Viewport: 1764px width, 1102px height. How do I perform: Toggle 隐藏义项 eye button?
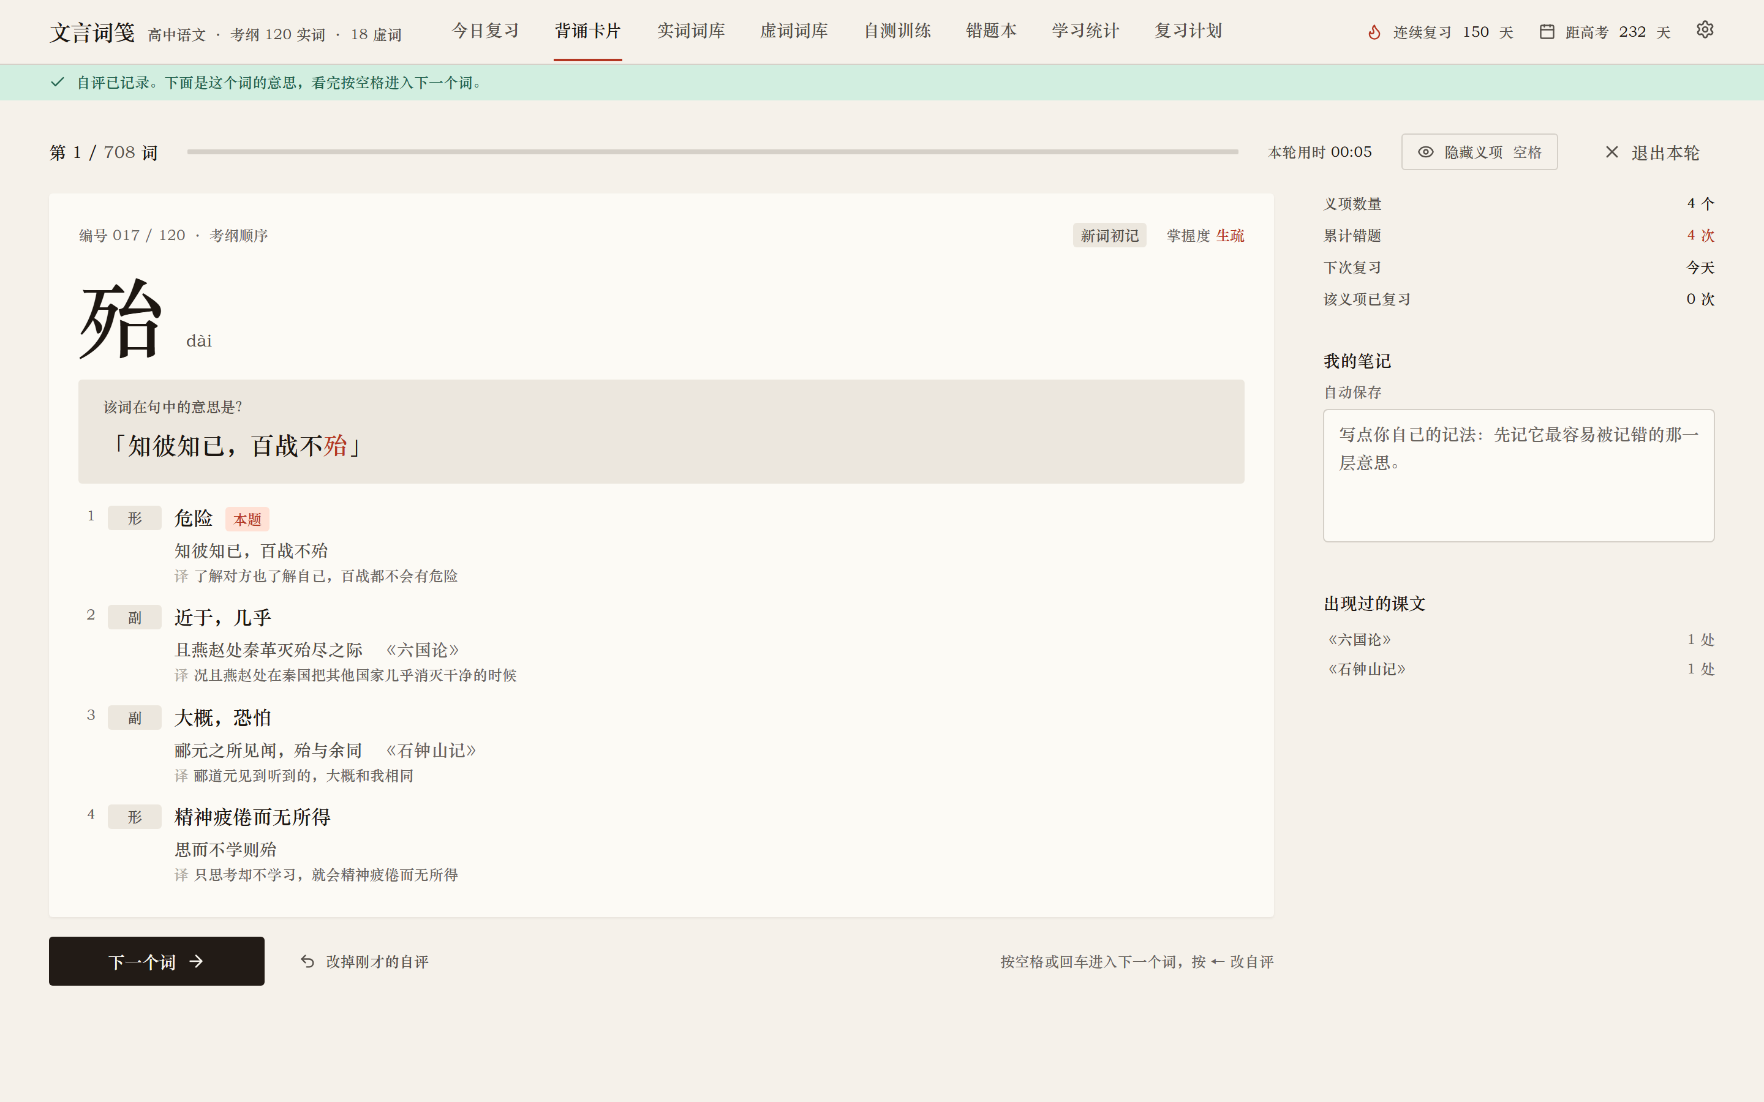tap(1479, 152)
